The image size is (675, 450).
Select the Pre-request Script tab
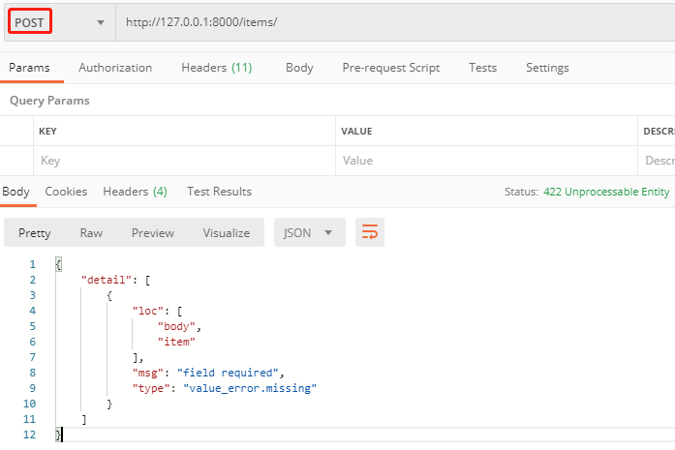coord(390,68)
